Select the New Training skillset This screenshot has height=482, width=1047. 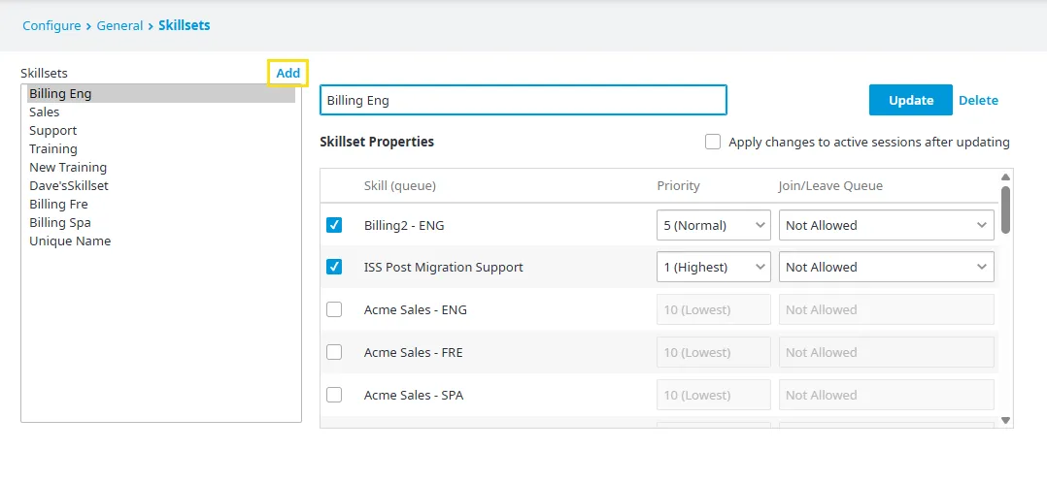click(x=161, y=168)
